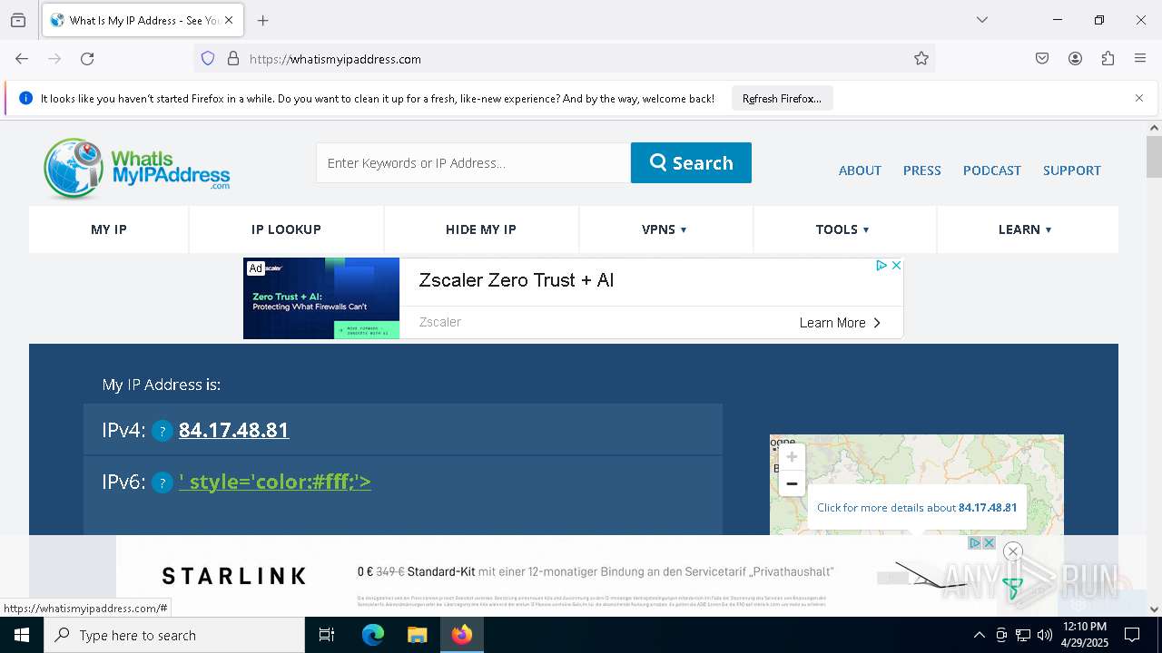This screenshot has width=1162, height=653.
Task: Click the page vertical scrollbar thumb
Action: point(1154,157)
